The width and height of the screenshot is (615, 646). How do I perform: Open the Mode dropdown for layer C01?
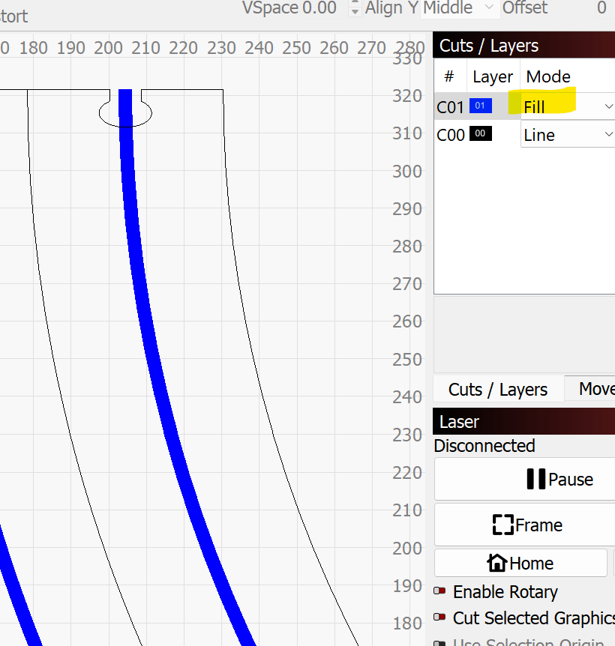[x=568, y=106]
